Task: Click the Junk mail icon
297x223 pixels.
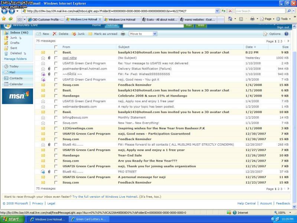Action: click(x=74, y=34)
